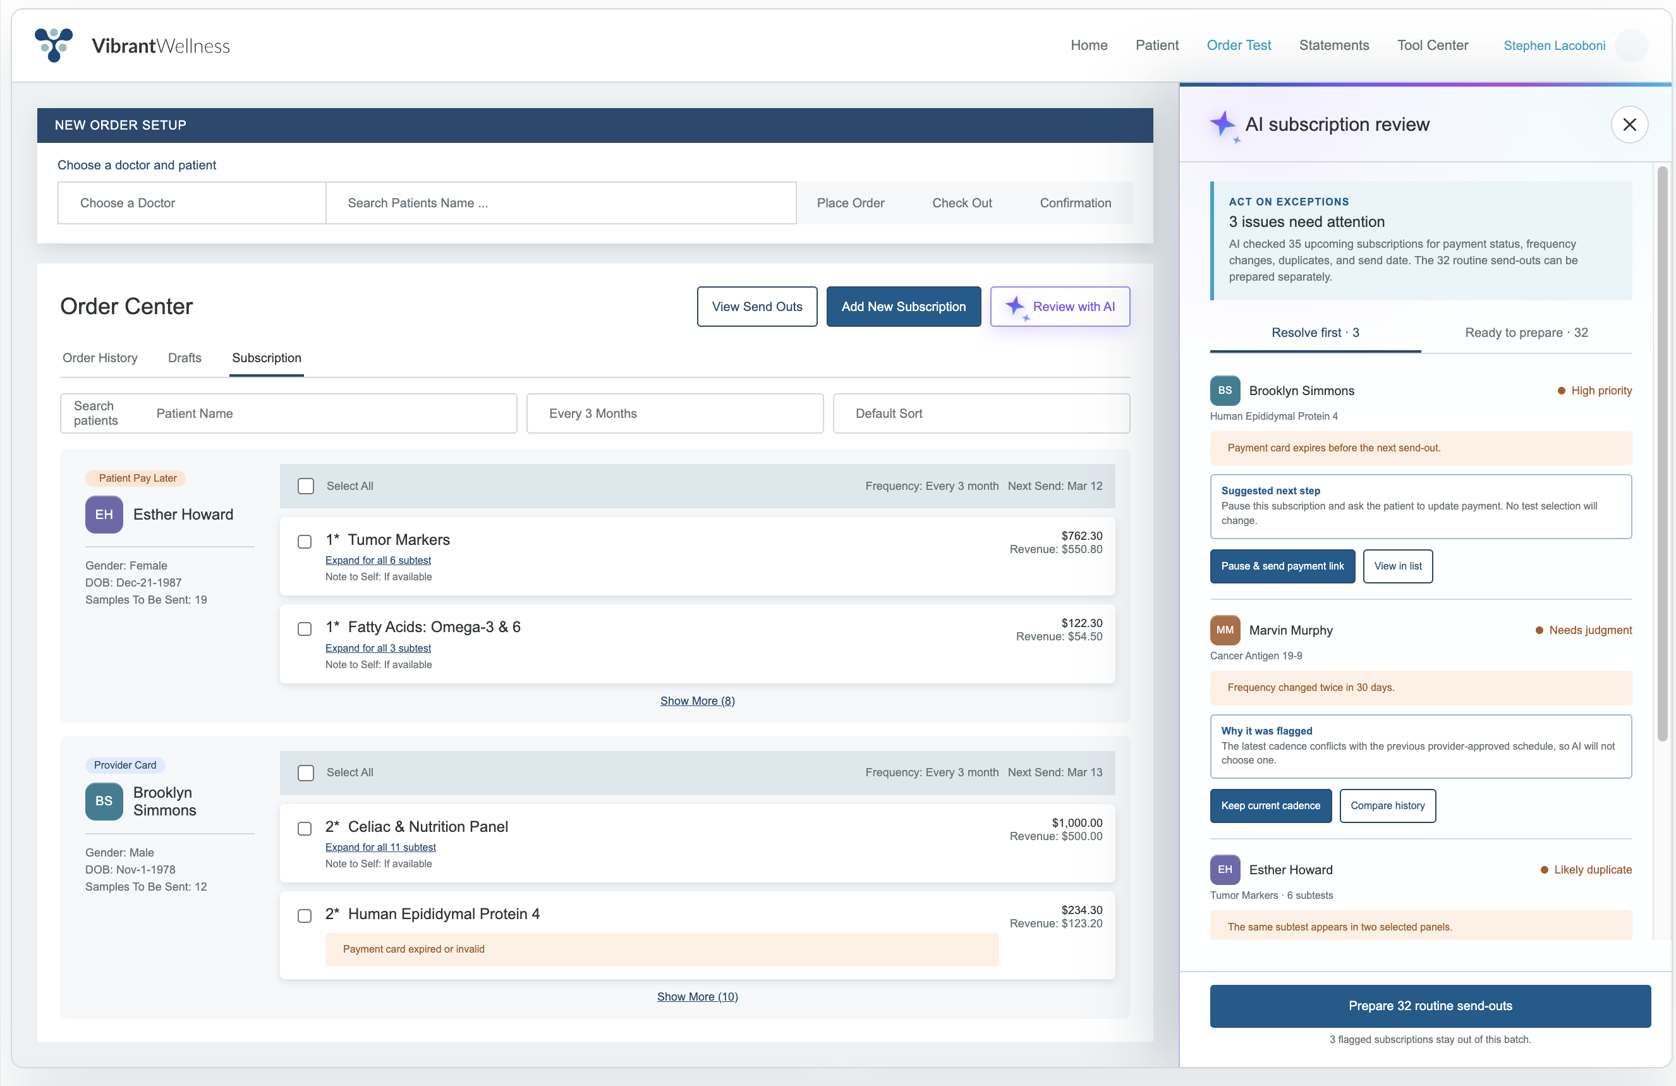This screenshot has width=1676, height=1086.
Task: Open the Statements navigation item
Action: (x=1333, y=45)
